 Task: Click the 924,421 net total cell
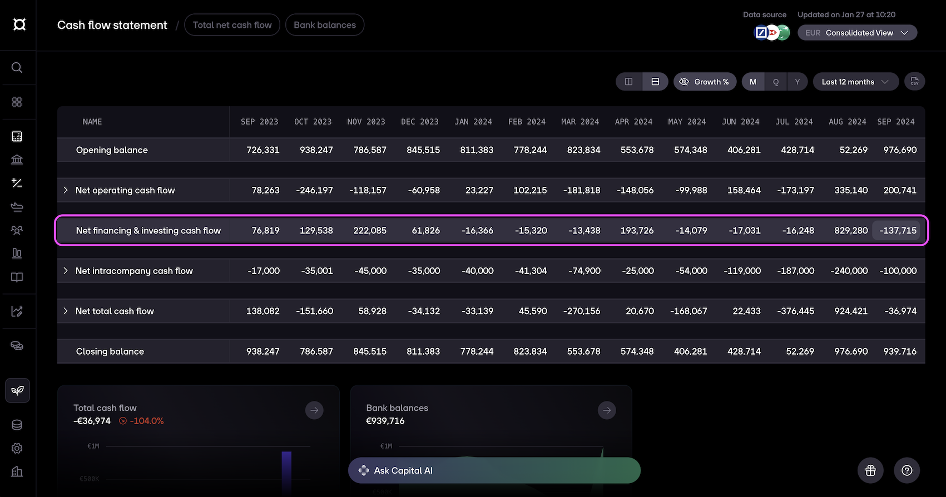coord(851,311)
